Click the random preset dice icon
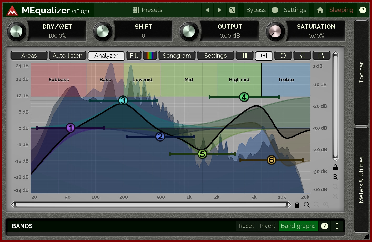The width and height of the screenshot is (372, 242). [232, 10]
